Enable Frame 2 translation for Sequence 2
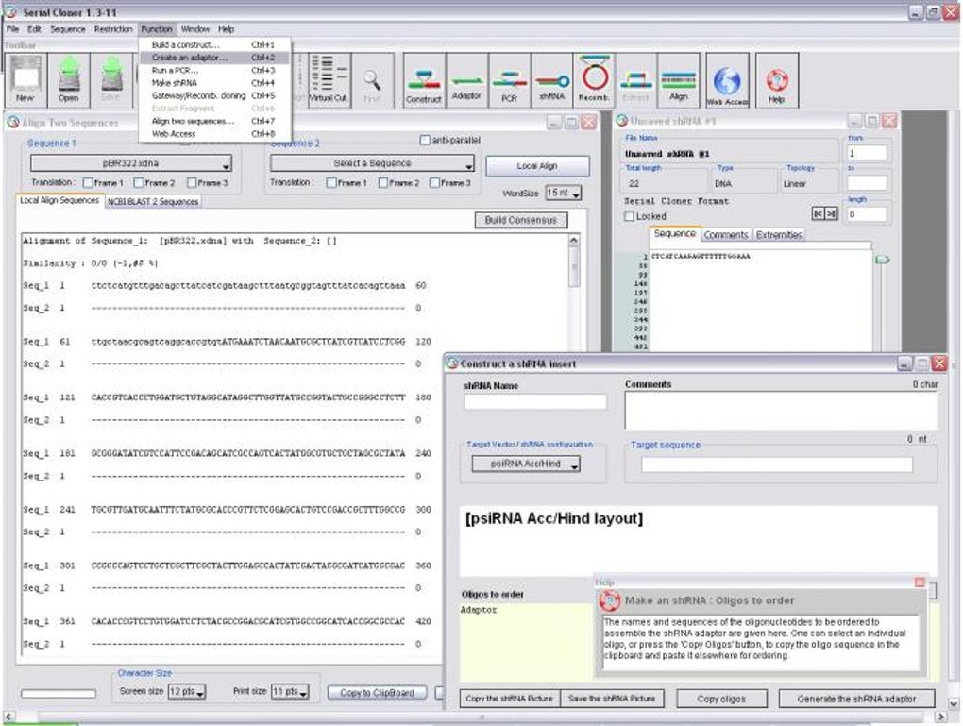Screen dimensions: 963x726 (x=383, y=182)
